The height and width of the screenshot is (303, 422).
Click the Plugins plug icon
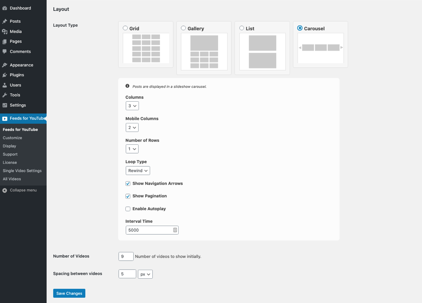[5, 75]
